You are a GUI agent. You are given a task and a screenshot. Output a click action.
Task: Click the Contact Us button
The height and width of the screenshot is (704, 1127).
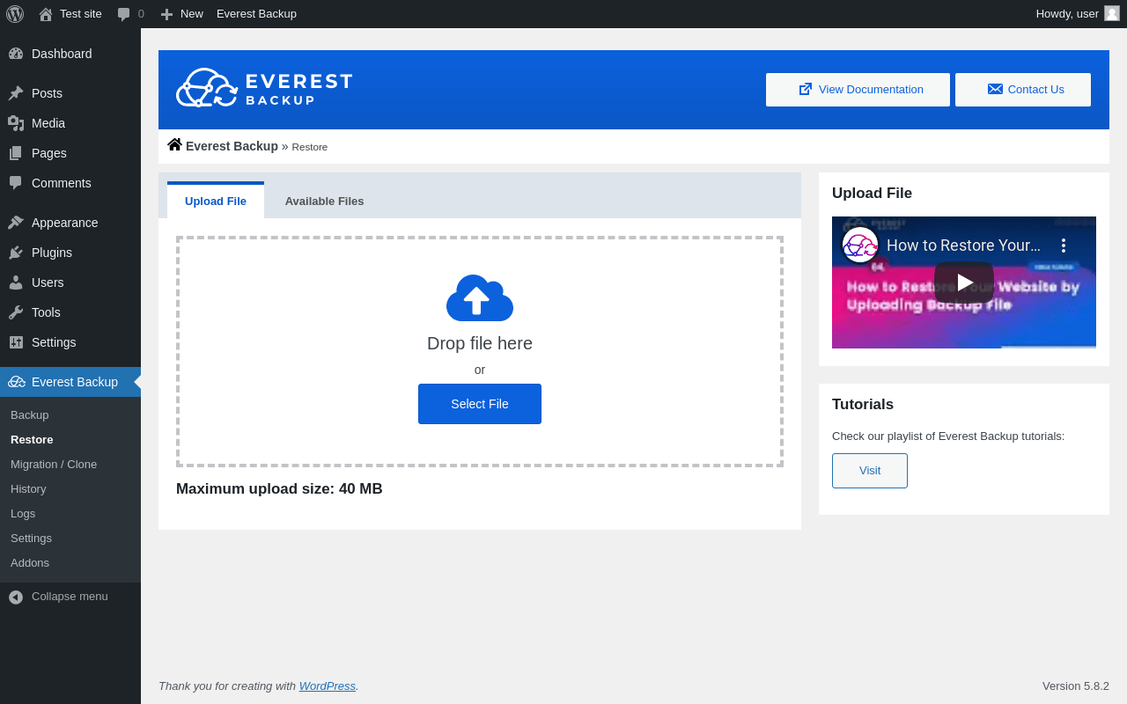click(1023, 90)
